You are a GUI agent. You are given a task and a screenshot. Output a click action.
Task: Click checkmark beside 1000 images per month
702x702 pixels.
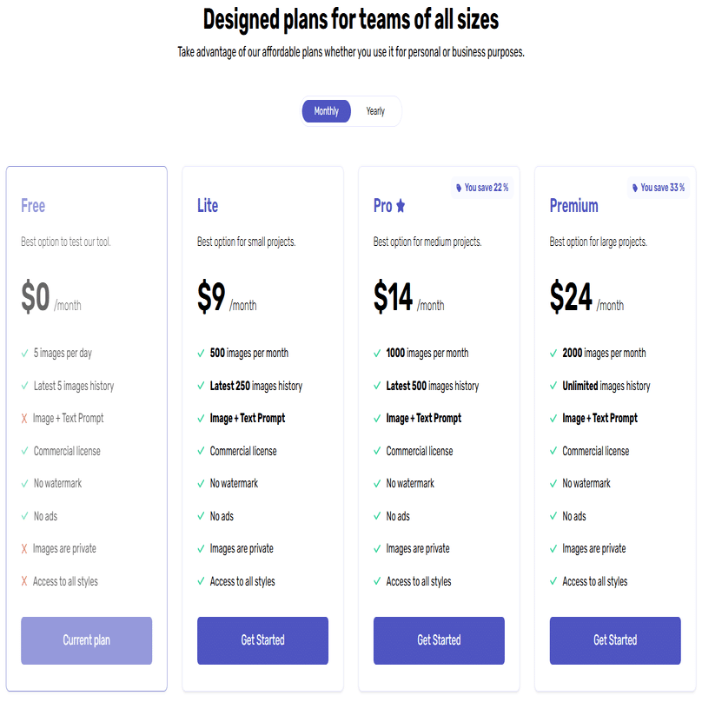click(378, 354)
